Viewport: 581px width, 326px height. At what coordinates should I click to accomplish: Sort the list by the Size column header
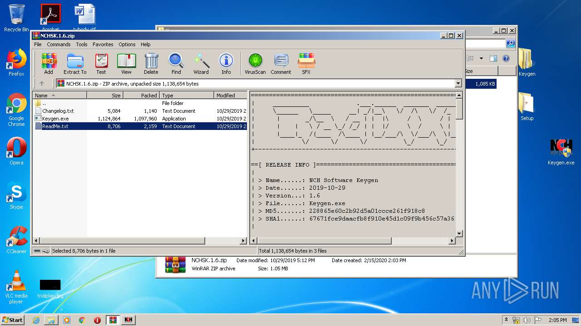click(x=105, y=95)
